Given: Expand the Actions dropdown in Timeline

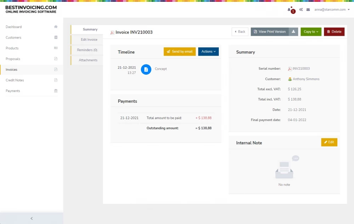Looking at the screenshot, I should 208,52.
